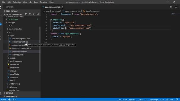Close the app.component.ts tab
Image resolution: width=180 pixels, height=101 pixels.
point(62,7)
